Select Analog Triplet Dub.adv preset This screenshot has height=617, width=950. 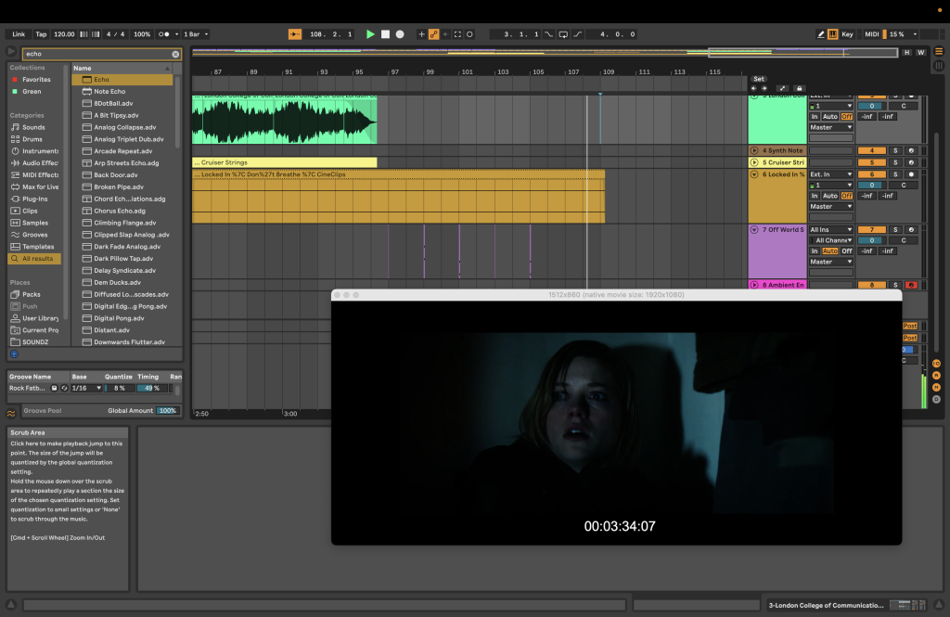click(128, 139)
